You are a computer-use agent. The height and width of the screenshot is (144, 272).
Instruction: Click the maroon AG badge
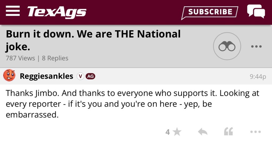tap(90, 76)
